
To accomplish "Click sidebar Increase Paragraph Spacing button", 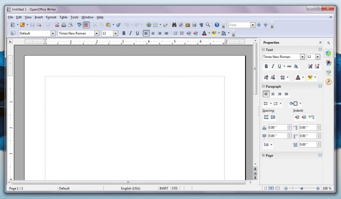I will click(266, 117).
